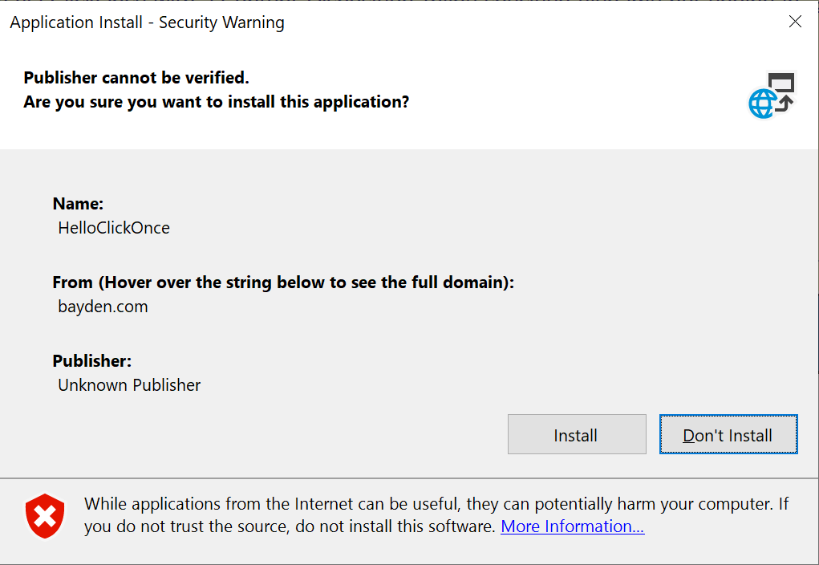Click the Install button
This screenshot has height=565, width=819.
coord(576,434)
